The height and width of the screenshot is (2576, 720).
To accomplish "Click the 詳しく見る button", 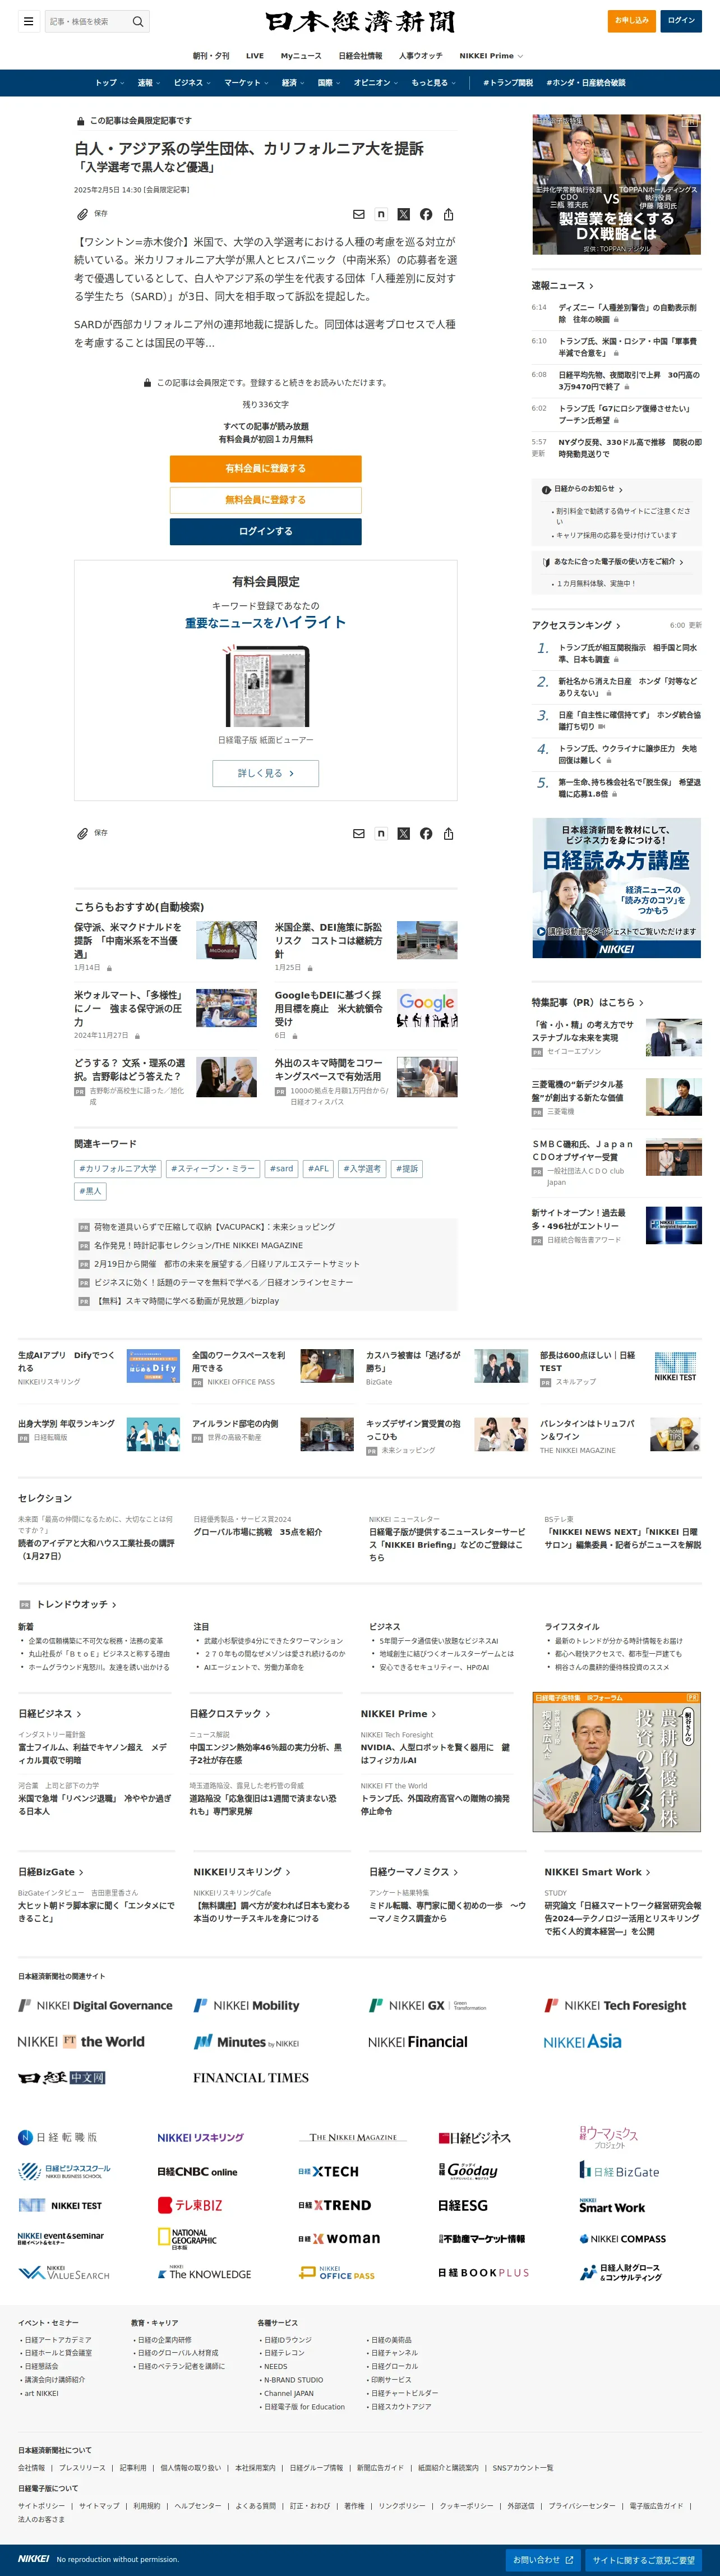I will 265,773.
